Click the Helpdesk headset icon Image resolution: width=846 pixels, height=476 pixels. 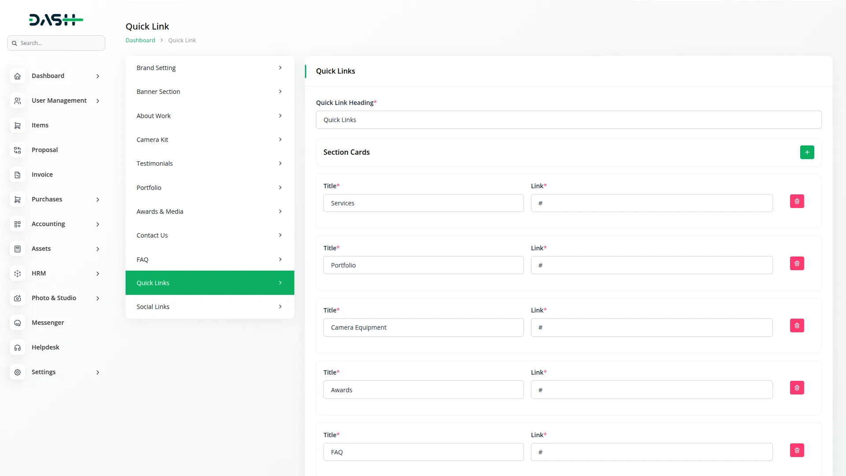click(18, 348)
